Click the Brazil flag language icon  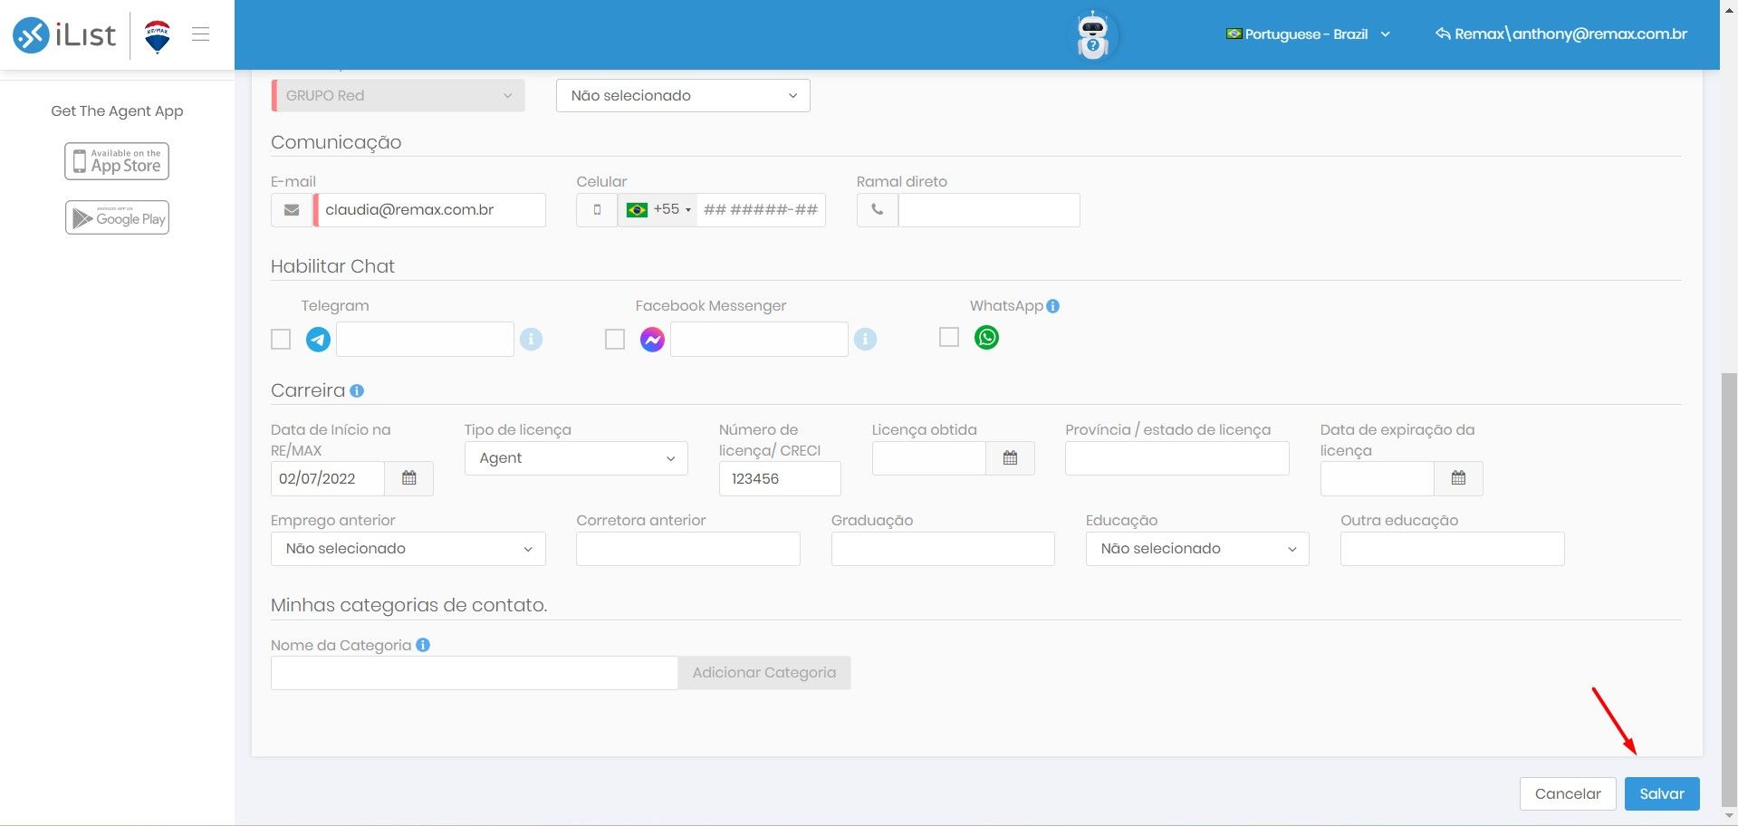[1234, 34]
